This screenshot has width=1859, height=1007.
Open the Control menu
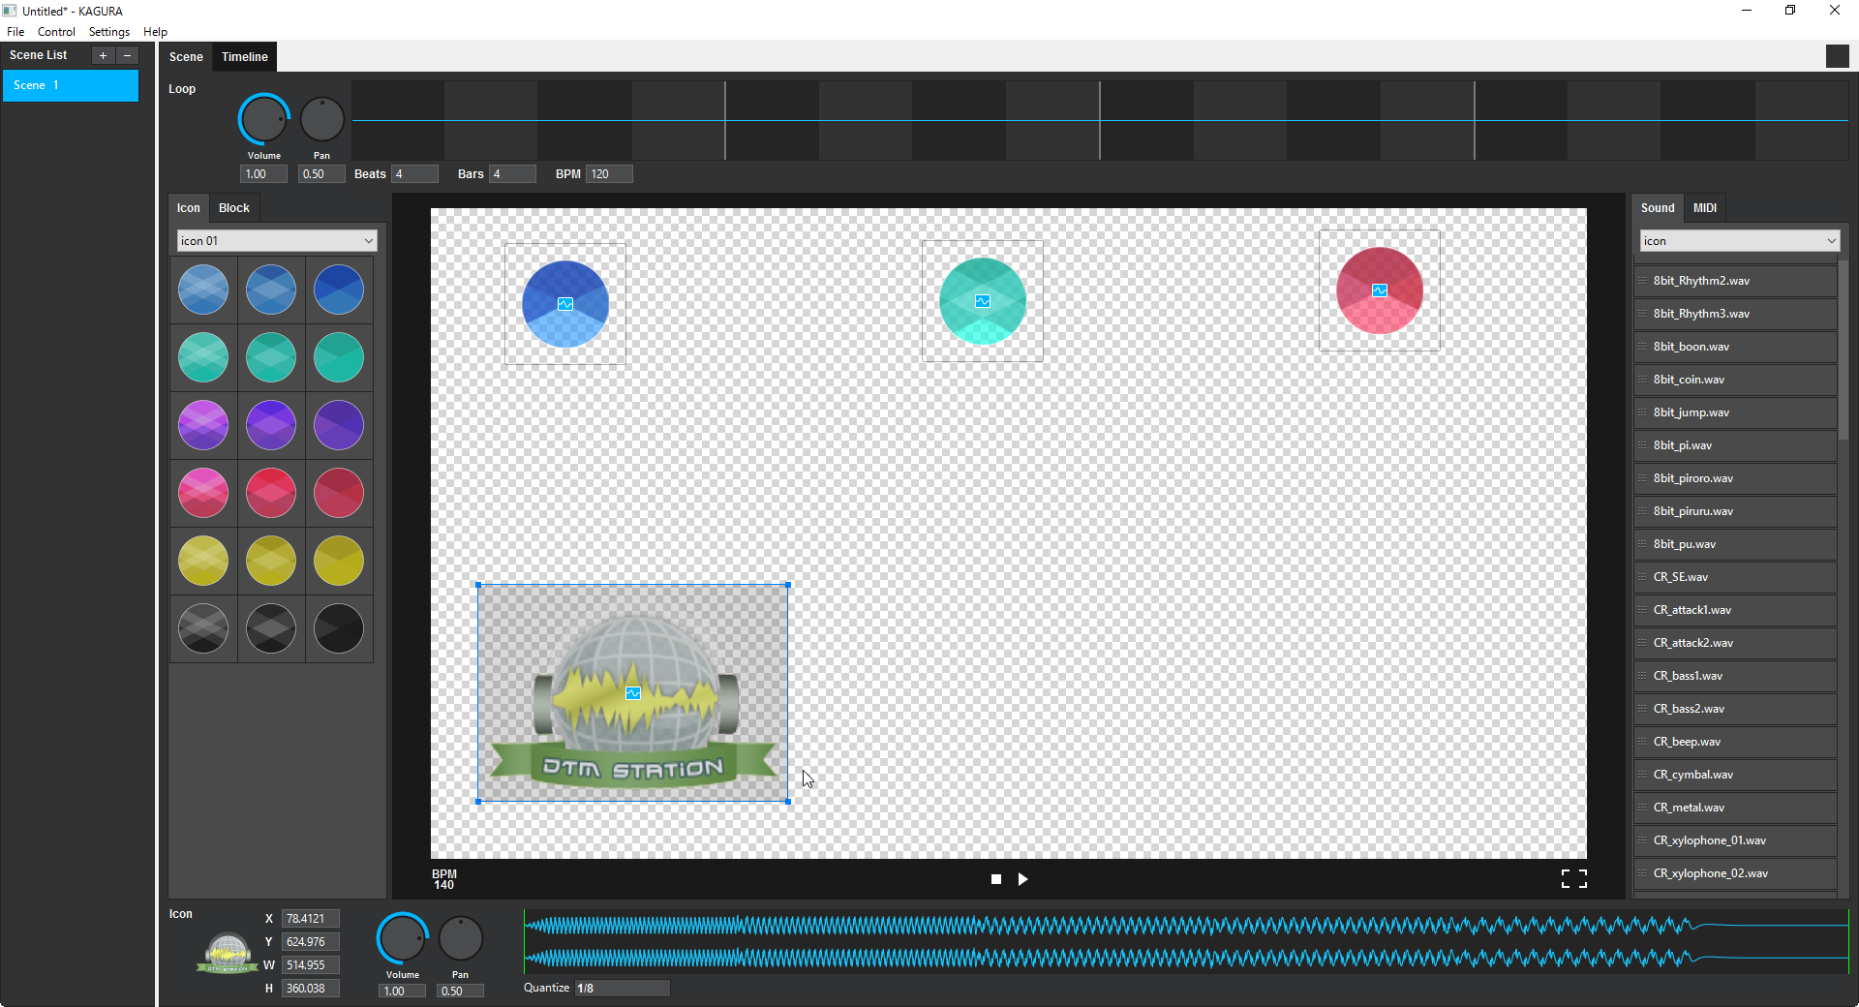click(x=56, y=32)
